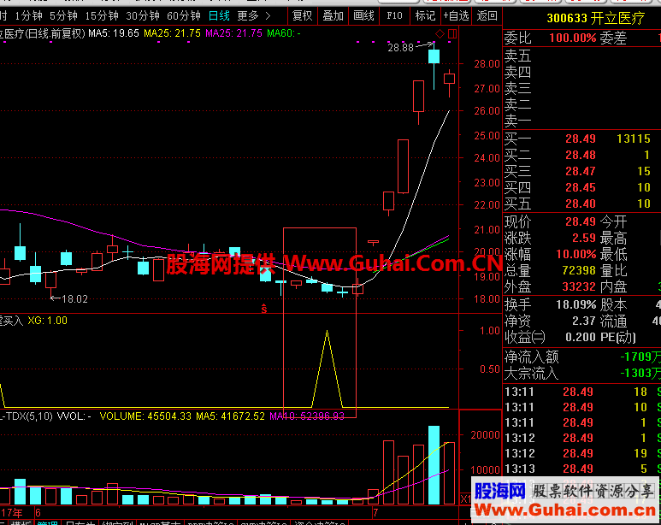Click the 复权 button
This screenshot has height=525, width=661.
tap(302, 16)
